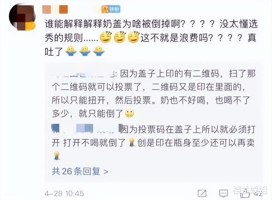The width and height of the screenshot is (272, 200).
Task: Open the reply speech-bubble icon
Action: tap(223, 193)
